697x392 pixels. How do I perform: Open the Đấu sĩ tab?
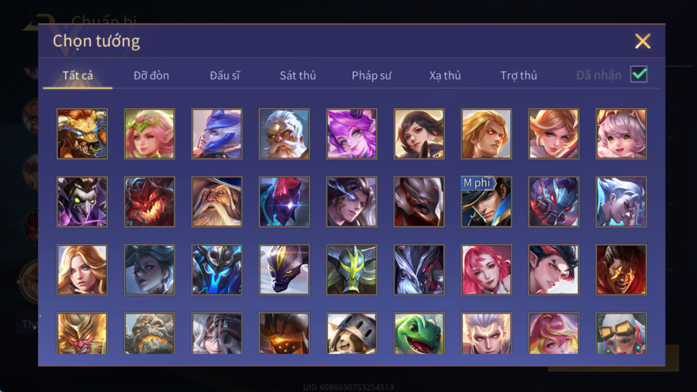click(225, 75)
